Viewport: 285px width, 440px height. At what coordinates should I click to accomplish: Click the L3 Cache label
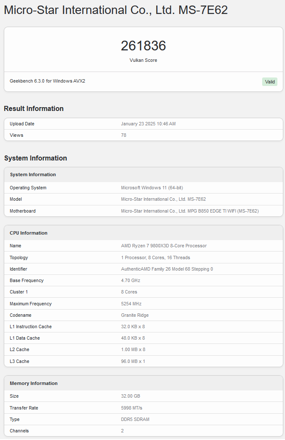19,362
